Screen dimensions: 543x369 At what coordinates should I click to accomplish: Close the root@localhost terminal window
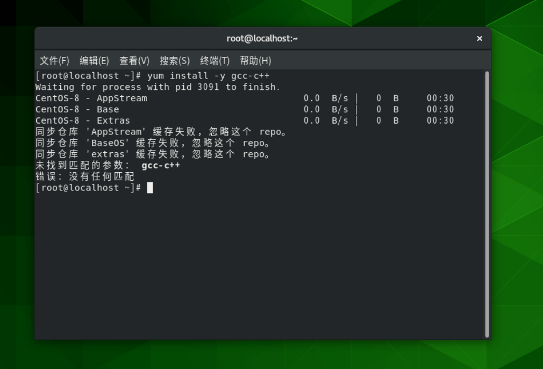pyautogui.click(x=479, y=38)
